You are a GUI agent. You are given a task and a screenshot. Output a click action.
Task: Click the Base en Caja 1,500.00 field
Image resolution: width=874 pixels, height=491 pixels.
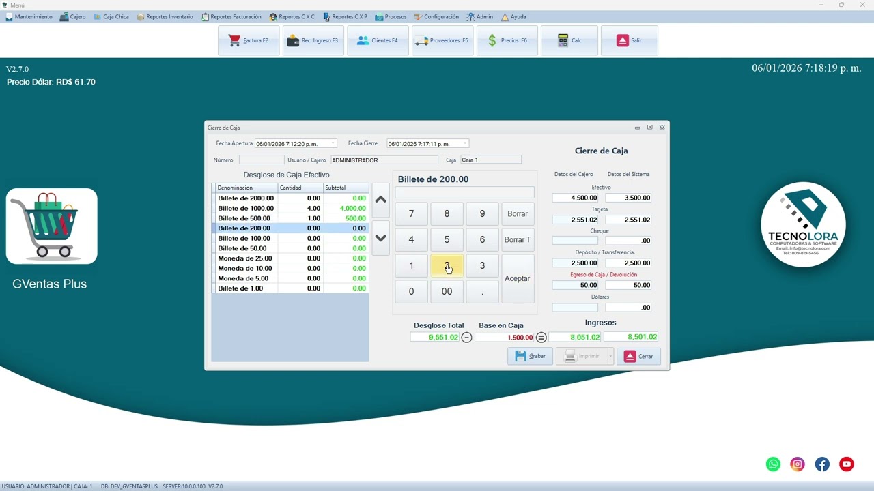[505, 338]
